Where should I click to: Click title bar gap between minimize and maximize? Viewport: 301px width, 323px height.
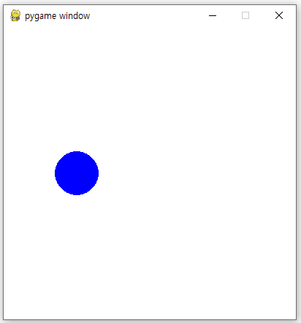[x=229, y=15]
